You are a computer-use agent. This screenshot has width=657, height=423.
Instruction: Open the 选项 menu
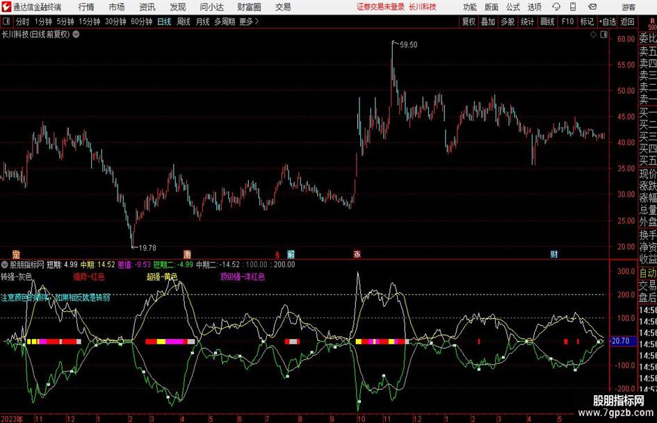point(535,7)
